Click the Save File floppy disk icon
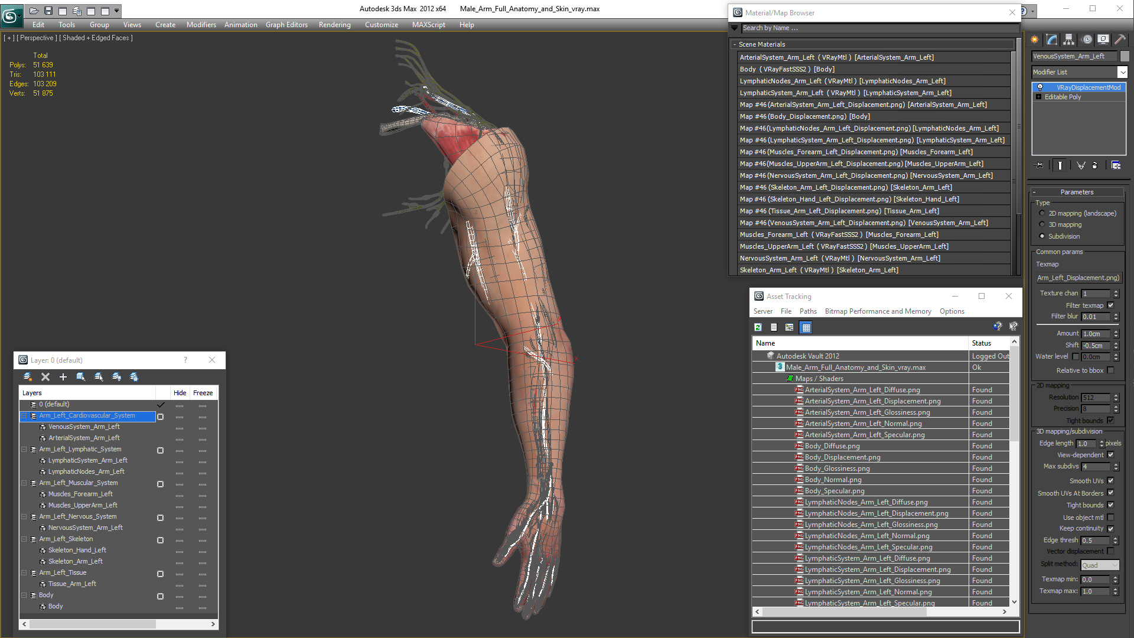The image size is (1134, 638). pos(48,11)
